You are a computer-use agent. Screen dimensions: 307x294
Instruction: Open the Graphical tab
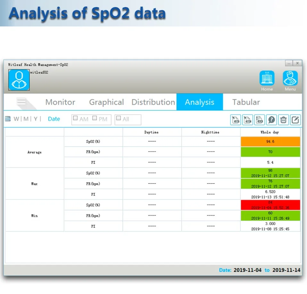point(106,102)
